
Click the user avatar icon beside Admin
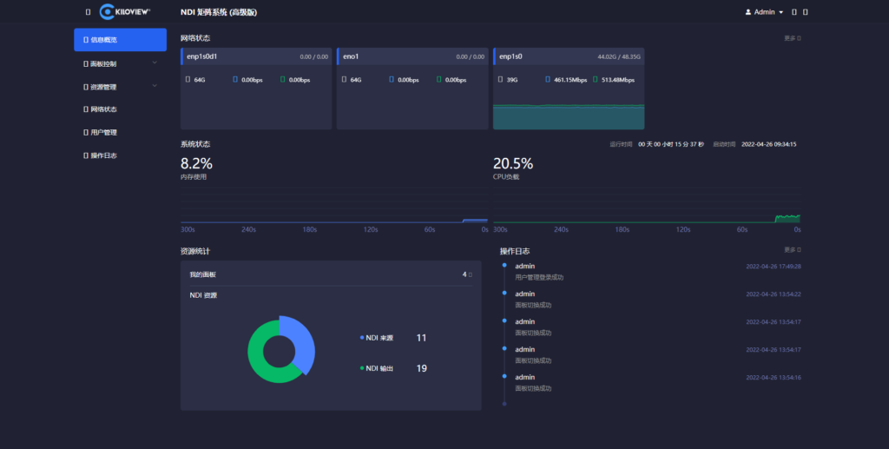click(x=747, y=12)
